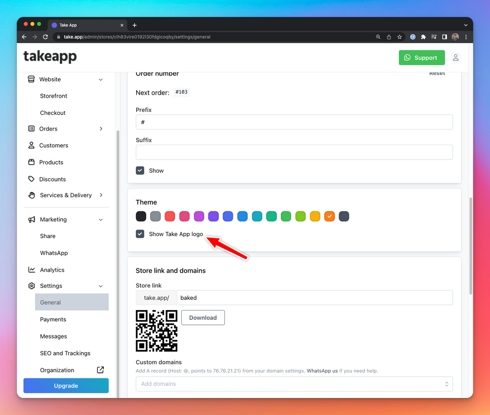Expand Services & Delivery chevron
Image resolution: width=490 pixels, height=415 pixels.
101,195
